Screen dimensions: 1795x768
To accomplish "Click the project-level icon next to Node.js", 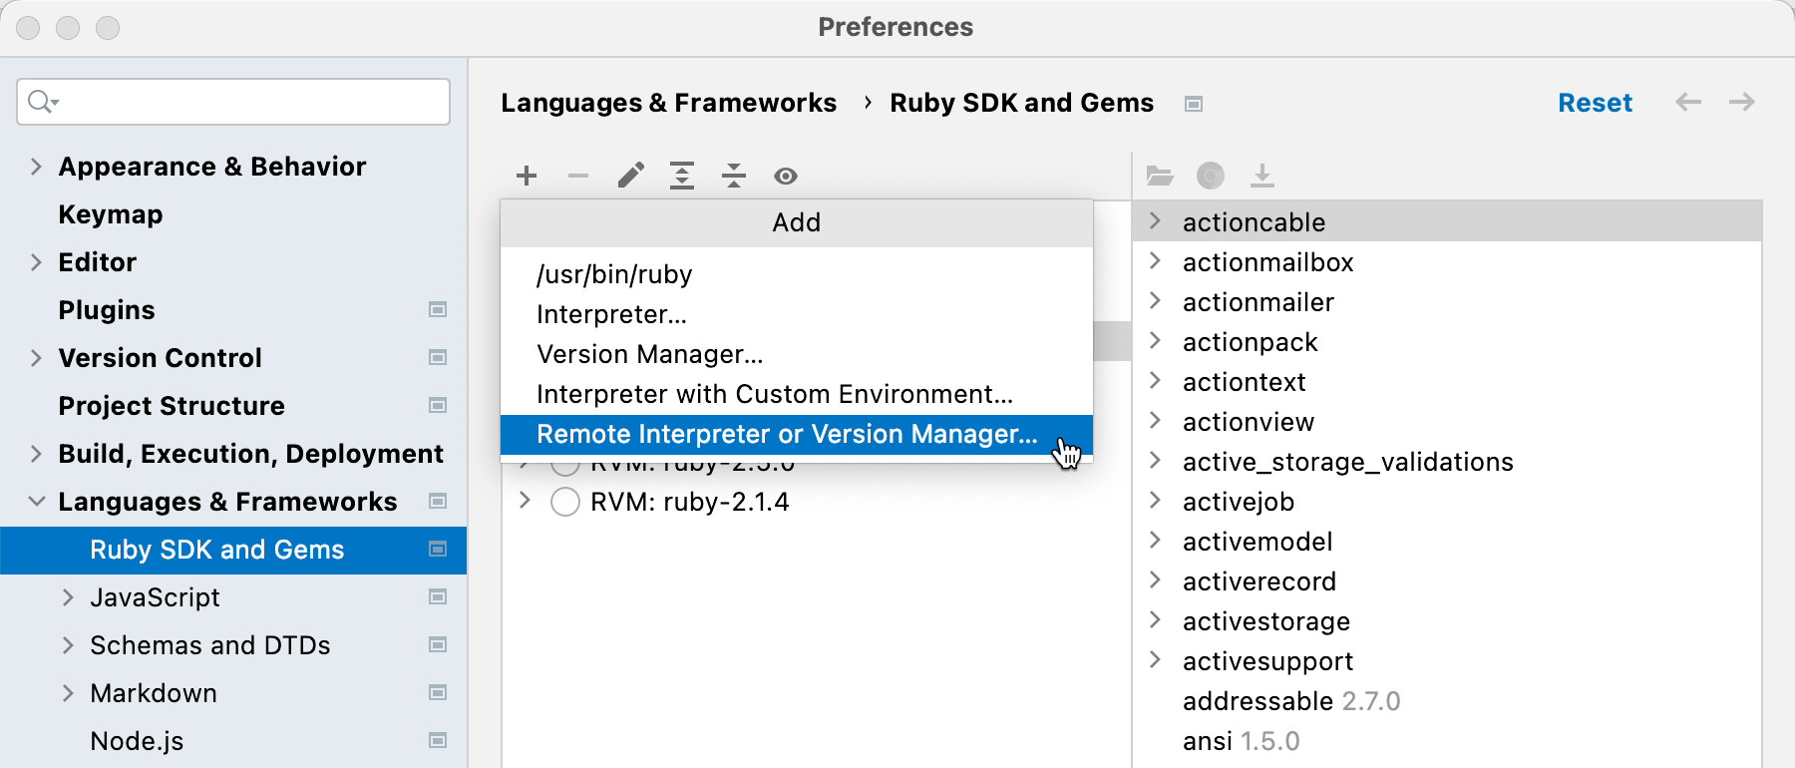I will [x=438, y=741].
